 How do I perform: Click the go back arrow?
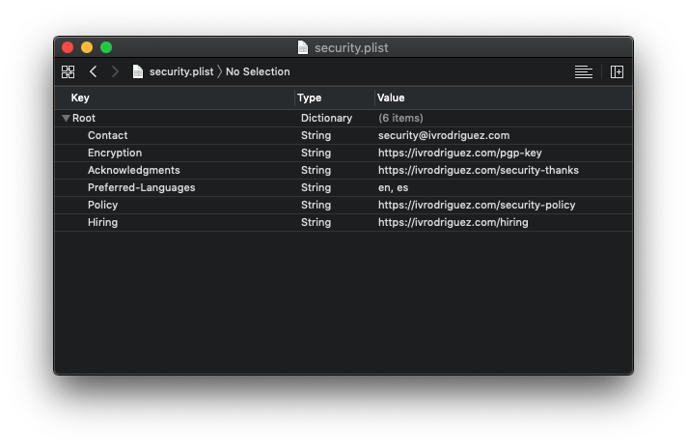(x=93, y=71)
